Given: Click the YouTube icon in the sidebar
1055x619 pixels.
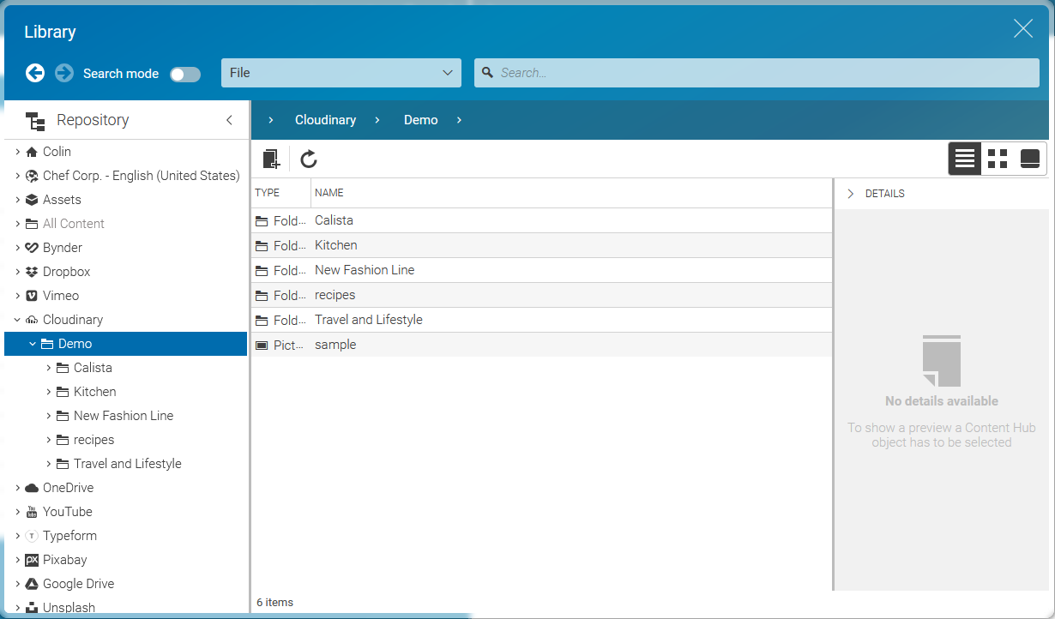Looking at the screenshot, I should pos(33,511).
